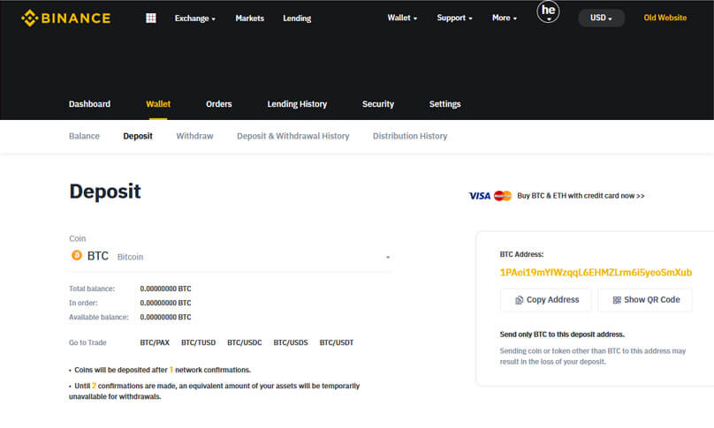Open Deposit & Withdrawal History

(x=292, y=136)
